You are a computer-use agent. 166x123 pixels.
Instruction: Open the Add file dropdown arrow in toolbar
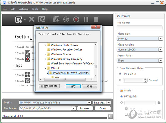(x=25, y=20)
